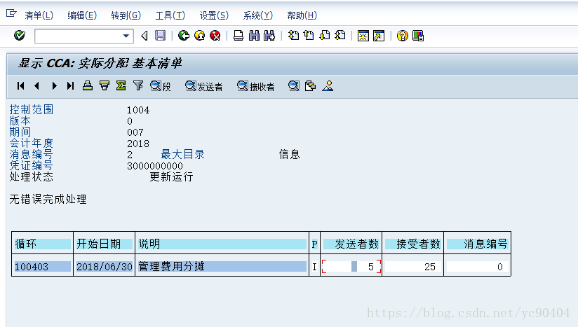Viewport: 578px width, 327px height.
Task: Click the red Cancel icon
Action: click(x=215, y=36)
